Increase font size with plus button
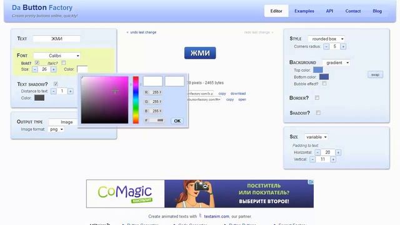The width and height of the screenshot is (400, 225). (53, 69)
